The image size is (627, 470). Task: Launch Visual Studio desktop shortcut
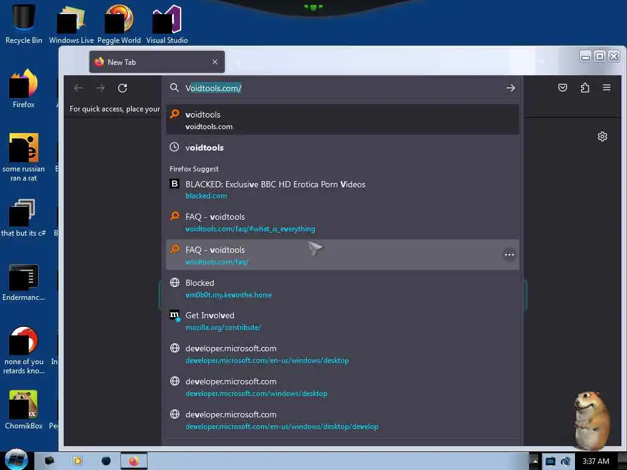pyautogui.click(x=167, y=24)
